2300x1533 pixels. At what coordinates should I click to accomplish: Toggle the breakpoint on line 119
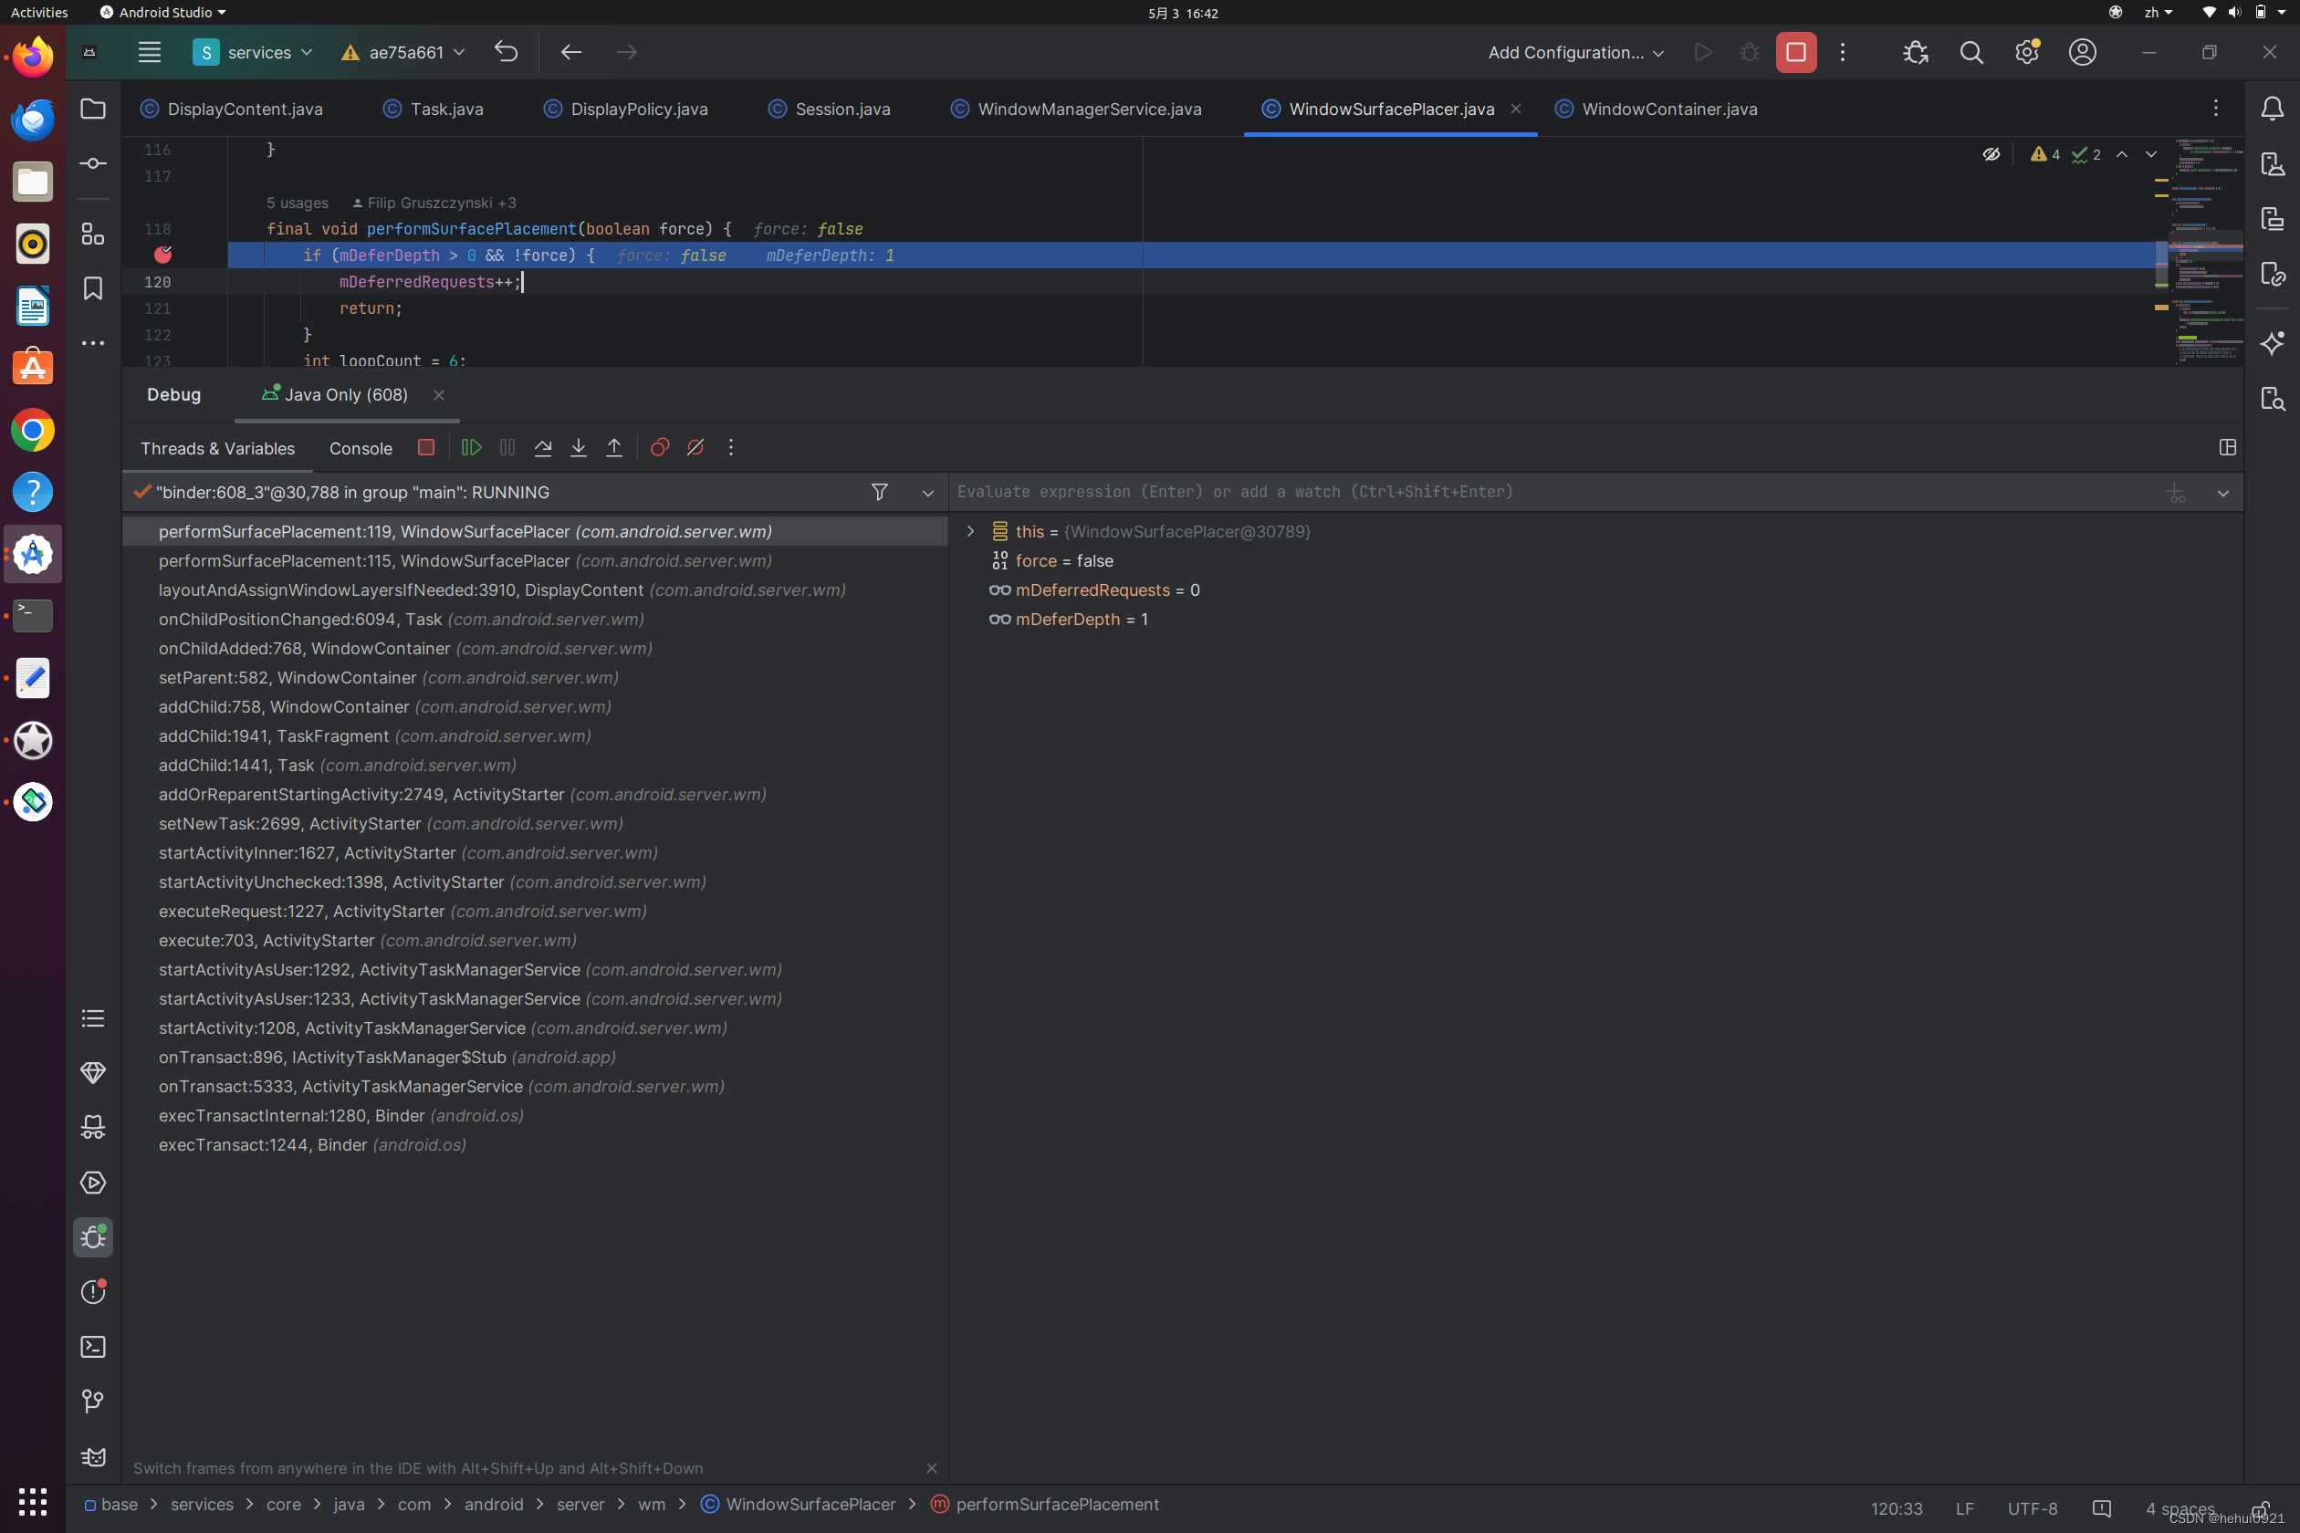pos(163,255)
